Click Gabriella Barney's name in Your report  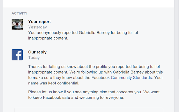coord(99,33)
